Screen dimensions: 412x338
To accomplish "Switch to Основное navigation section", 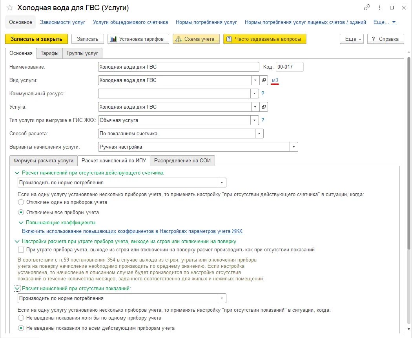I will click(20, 22).
